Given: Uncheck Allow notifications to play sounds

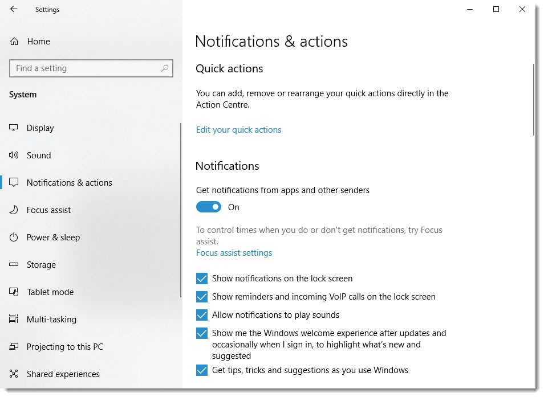Looking at the screenshot, I should pyautogui.click(x=202, y=315).
